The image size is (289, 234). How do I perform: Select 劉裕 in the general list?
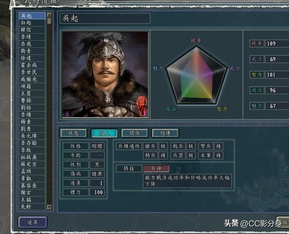coord(32,108)
